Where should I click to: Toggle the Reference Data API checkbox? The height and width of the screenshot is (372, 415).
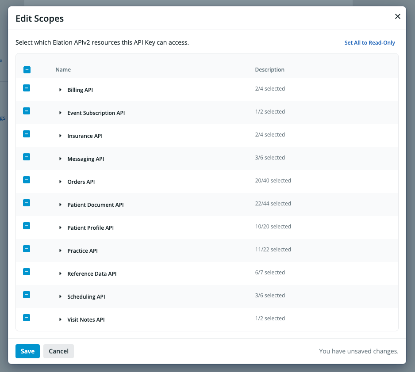(x=27, y=272)
